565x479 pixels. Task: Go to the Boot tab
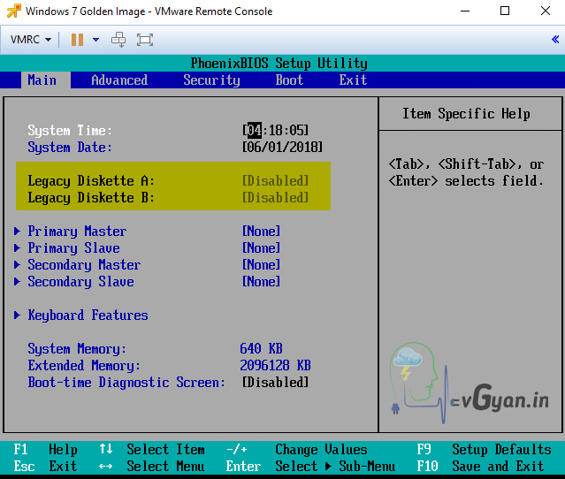tap(289, 80)
